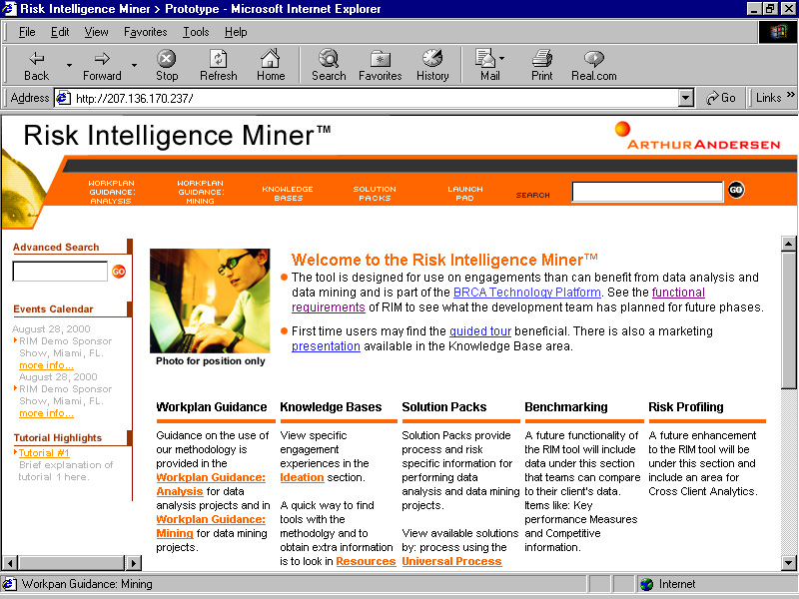This screenshot has width=799, height=599.
Task: Click the black GO button in the orange banner
Action: click(x=736, y=190)
